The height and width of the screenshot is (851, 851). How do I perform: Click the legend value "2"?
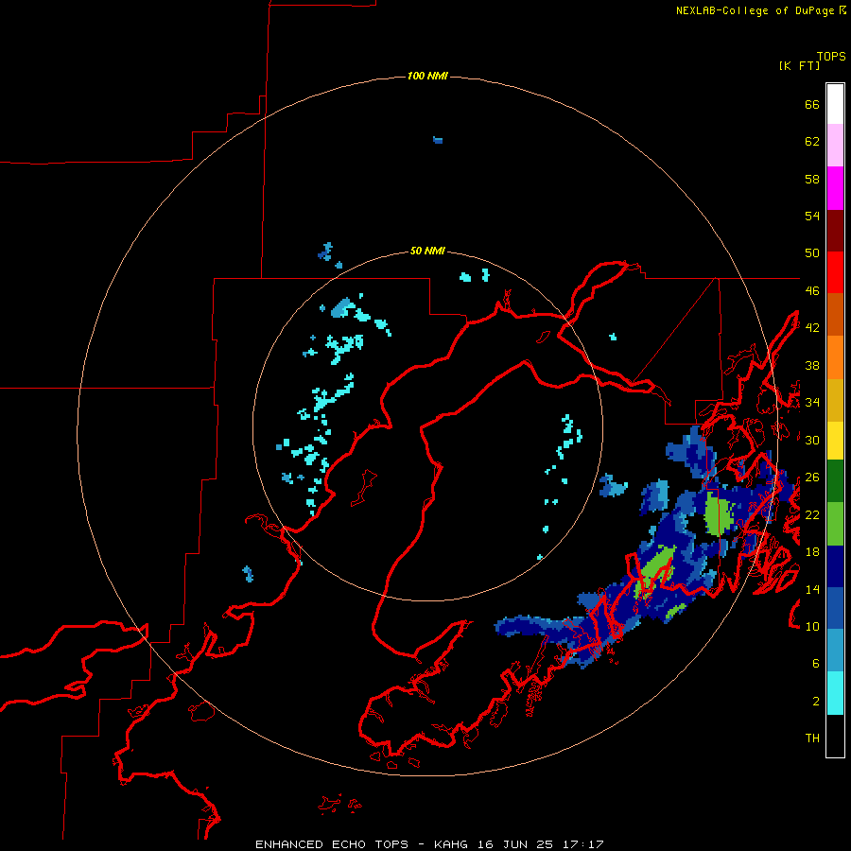816,702
